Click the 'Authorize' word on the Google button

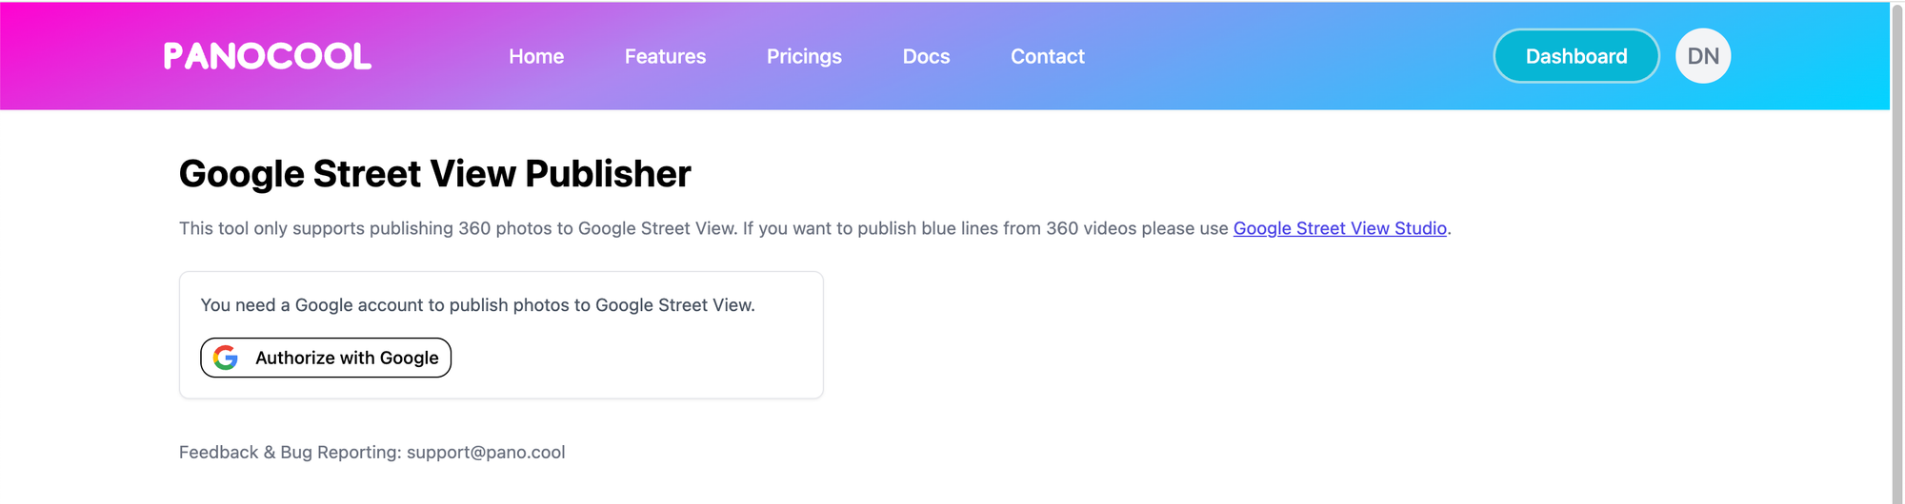click(x=295, y=358)
